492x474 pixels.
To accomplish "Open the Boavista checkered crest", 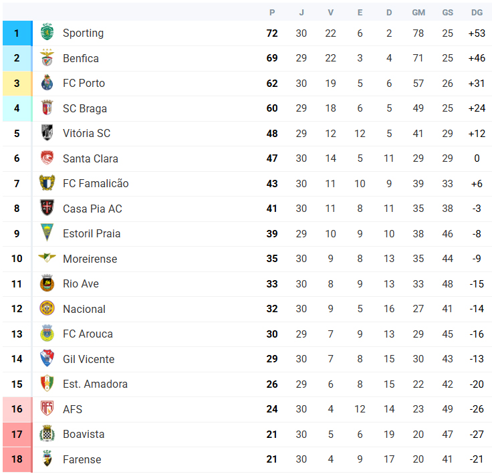I will point(47,433).
